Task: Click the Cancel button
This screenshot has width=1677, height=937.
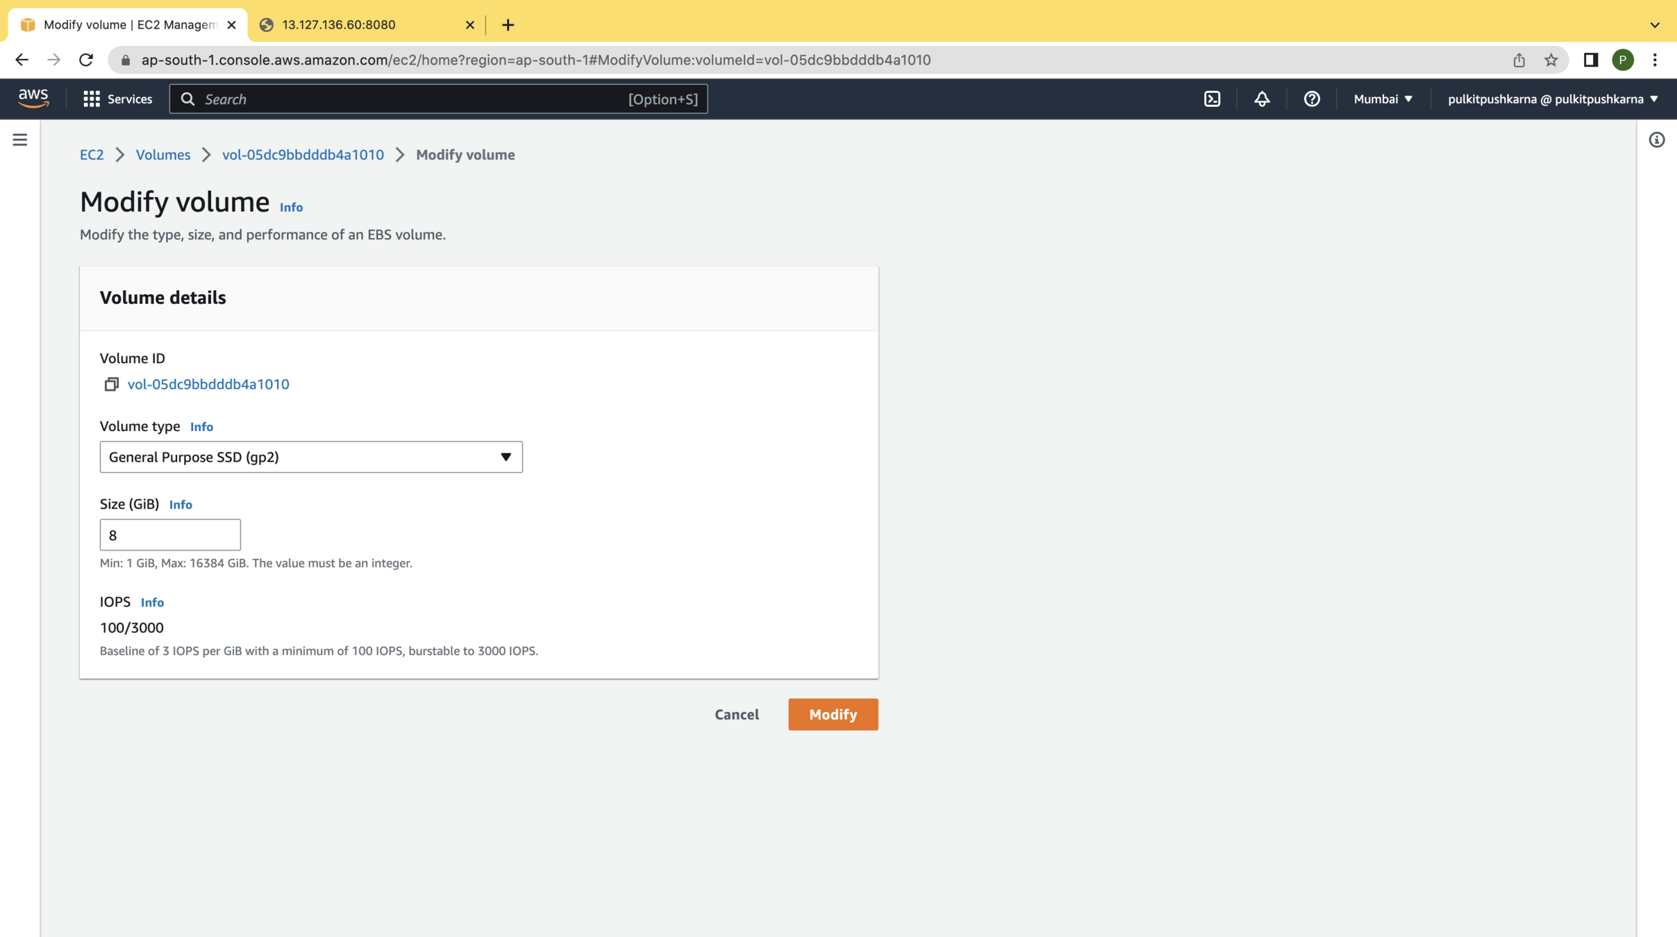Action: [736, 714]
